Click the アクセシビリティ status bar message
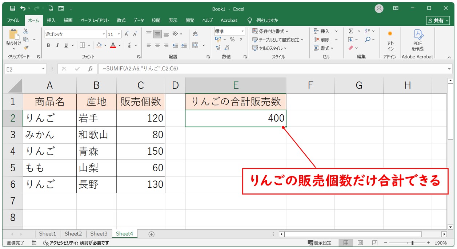This screenshot has height=249, width=457. point(76,243)
